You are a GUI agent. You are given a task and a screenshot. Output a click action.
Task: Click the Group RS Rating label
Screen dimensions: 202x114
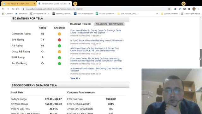click(21, 52)
